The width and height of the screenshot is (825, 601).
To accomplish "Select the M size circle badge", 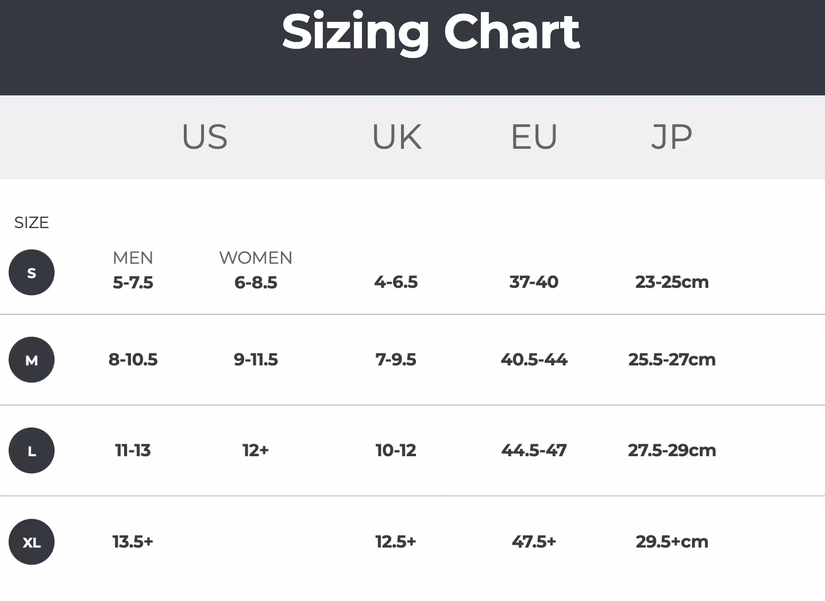I will (x=32, y=360).
